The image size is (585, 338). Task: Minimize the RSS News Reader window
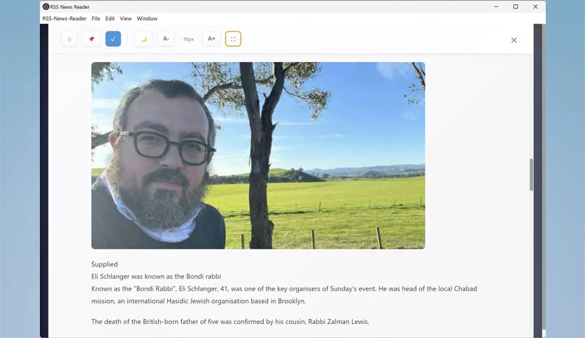[496, 7]
